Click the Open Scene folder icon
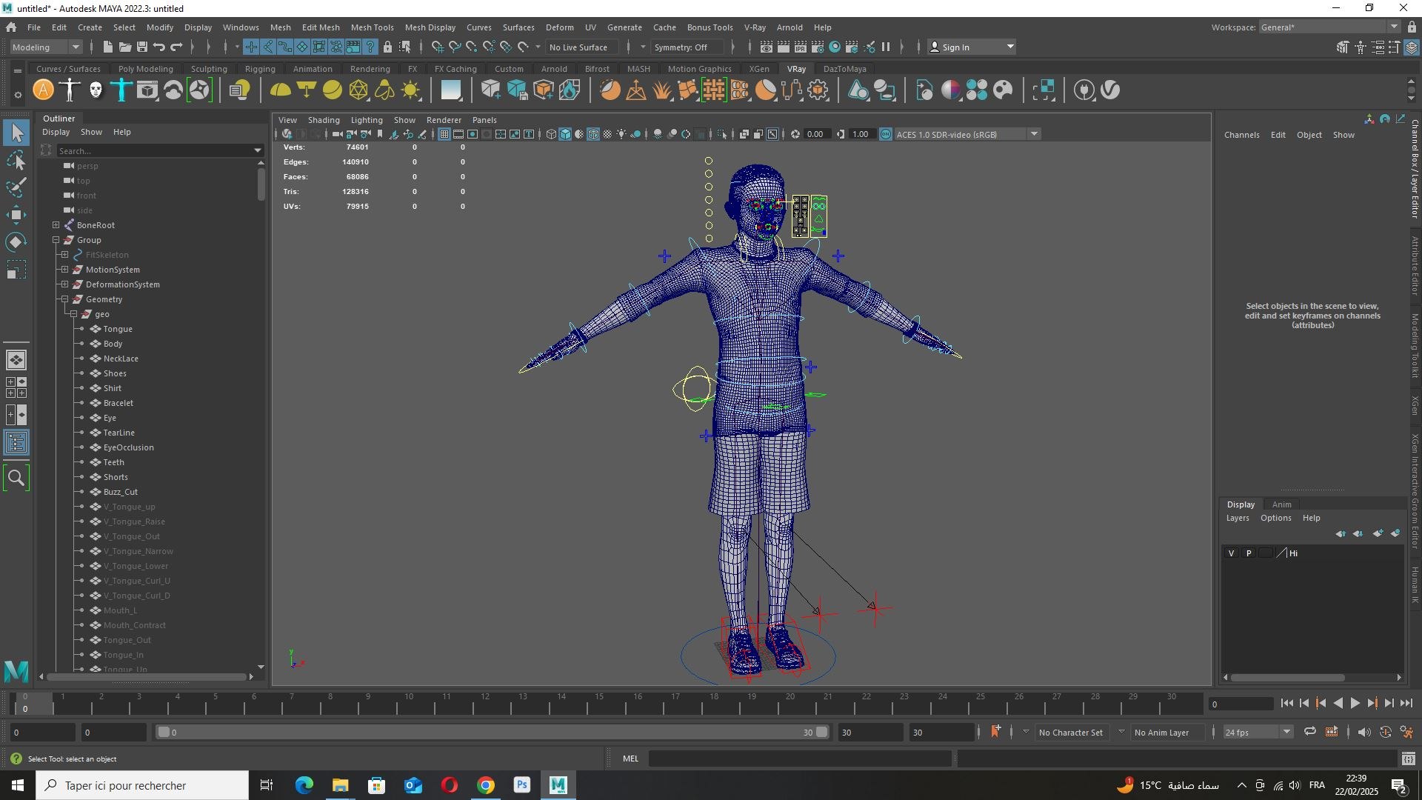Image resolution: width=1422 pixels, height=800 pixels. [x=125, y=47]
